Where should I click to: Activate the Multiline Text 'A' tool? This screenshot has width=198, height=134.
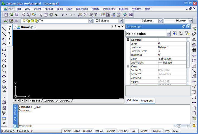tap(4, 124)
